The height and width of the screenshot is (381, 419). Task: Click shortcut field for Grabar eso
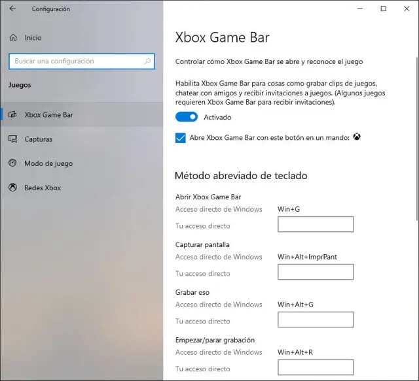coord(316,320)
